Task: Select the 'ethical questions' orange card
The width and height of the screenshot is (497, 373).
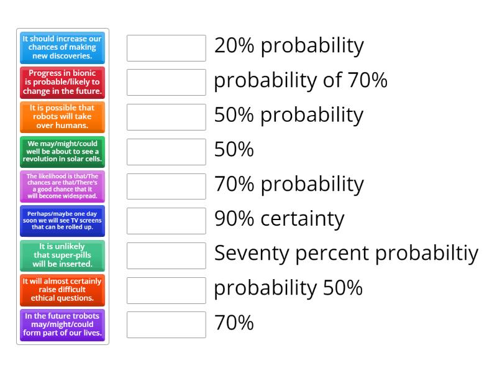Action: (62, 290)
